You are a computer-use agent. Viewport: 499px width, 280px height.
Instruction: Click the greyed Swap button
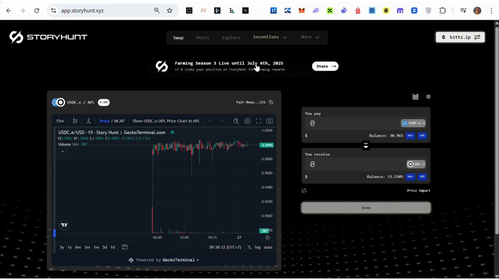tap(366, 207)
